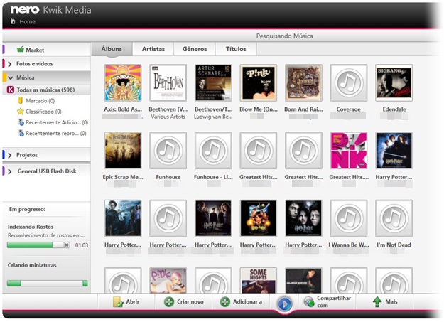Click the Recentemente Adicio... icon
This screenshot has height=322, width=444.
(21, 122)
